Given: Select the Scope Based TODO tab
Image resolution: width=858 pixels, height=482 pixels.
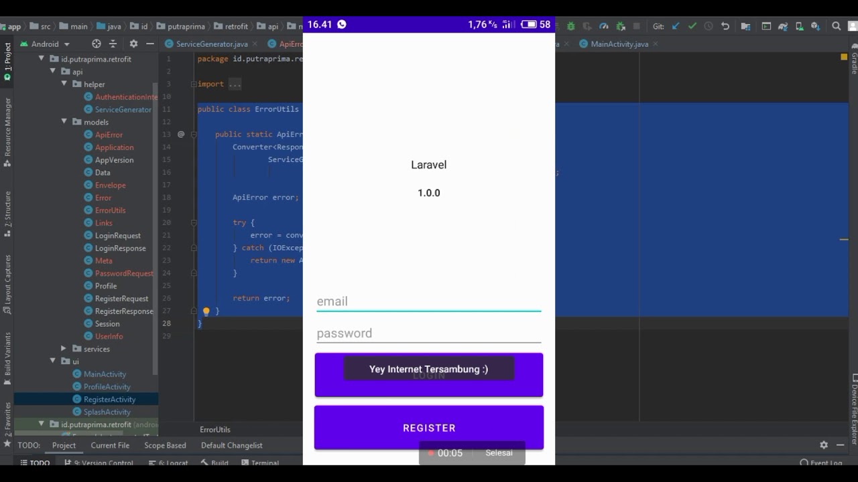Looking at the screenshot, I should 165,445.
